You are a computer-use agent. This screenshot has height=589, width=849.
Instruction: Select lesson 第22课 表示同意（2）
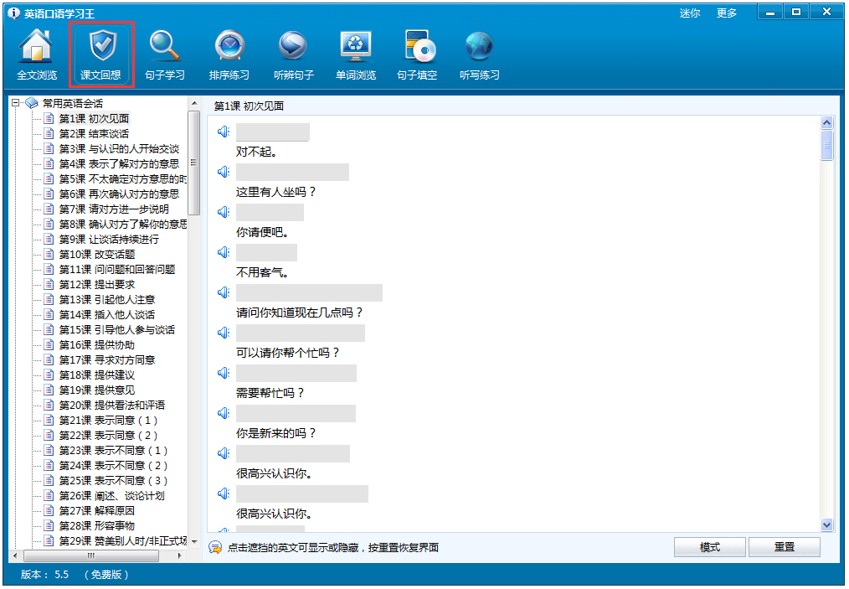[x=108, y=435]
